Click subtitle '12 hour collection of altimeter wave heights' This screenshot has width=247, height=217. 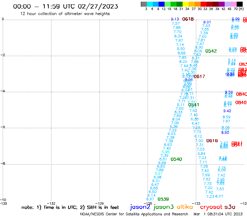pyautogui.click(x=65, y=14)
